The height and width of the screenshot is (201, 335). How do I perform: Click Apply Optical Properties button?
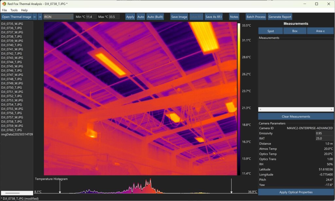tap(296, 192)
